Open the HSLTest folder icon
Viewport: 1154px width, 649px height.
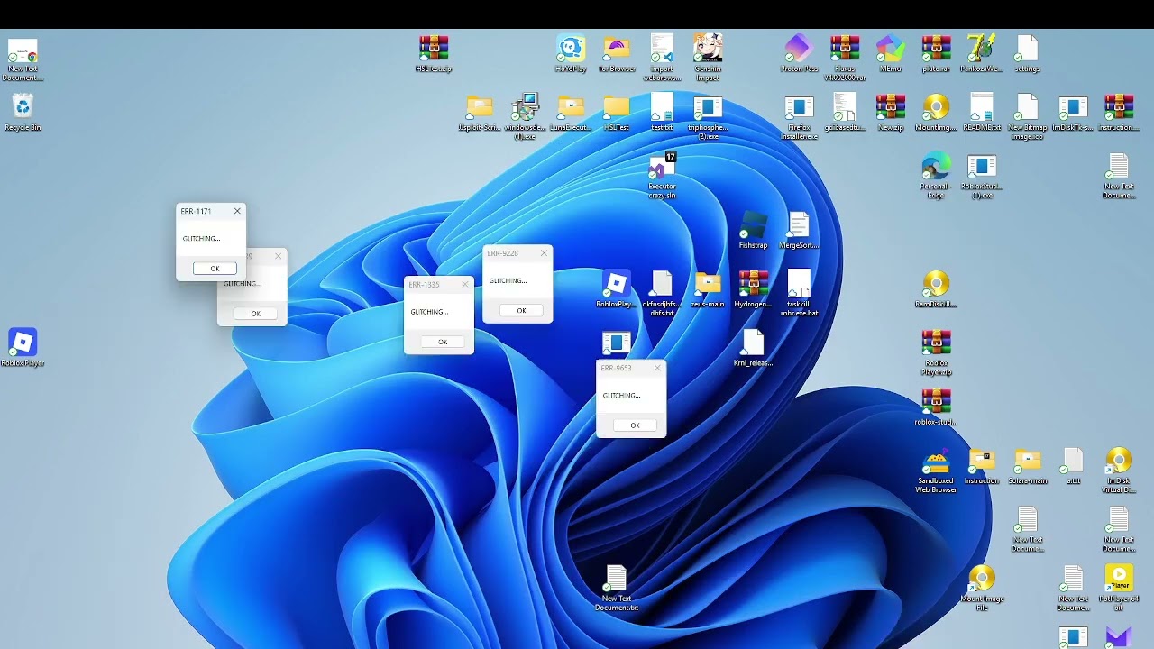pyautogui.click(x=617, y=113)
